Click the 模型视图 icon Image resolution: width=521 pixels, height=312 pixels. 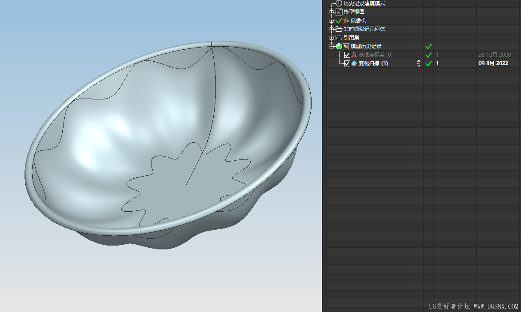(339, 12)
